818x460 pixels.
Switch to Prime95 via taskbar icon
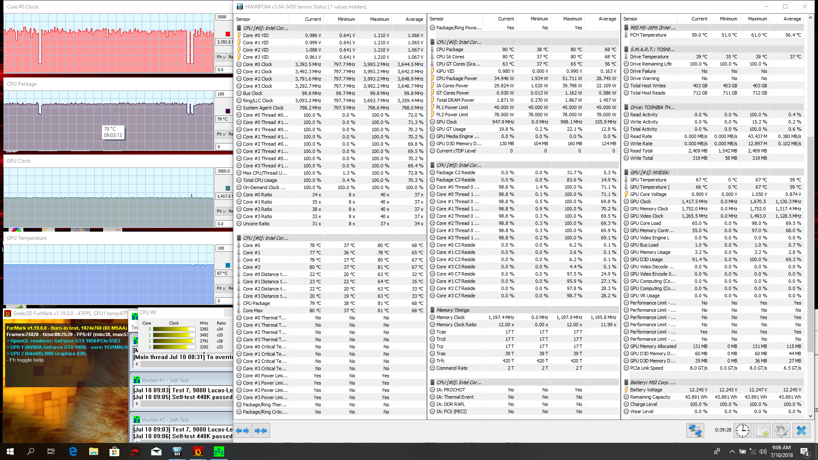point(219,451)
